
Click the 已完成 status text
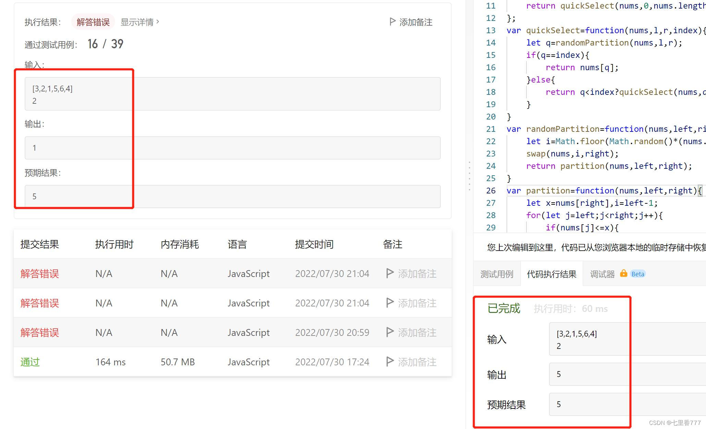(x=504, y=308)
